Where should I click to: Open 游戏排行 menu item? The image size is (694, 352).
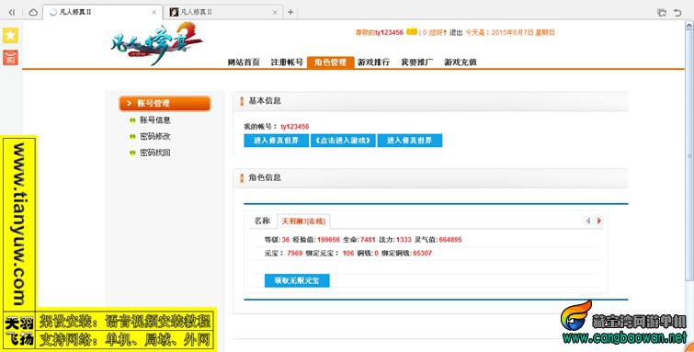pos(373,62)
